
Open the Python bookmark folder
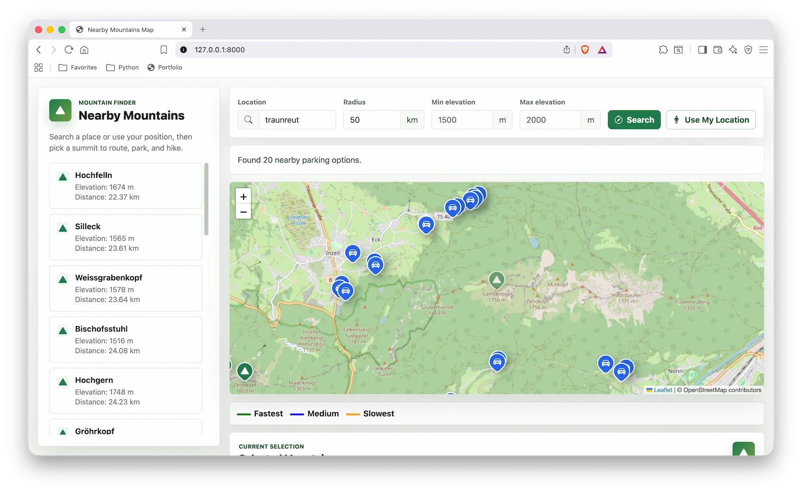click(x=122, y=68)
